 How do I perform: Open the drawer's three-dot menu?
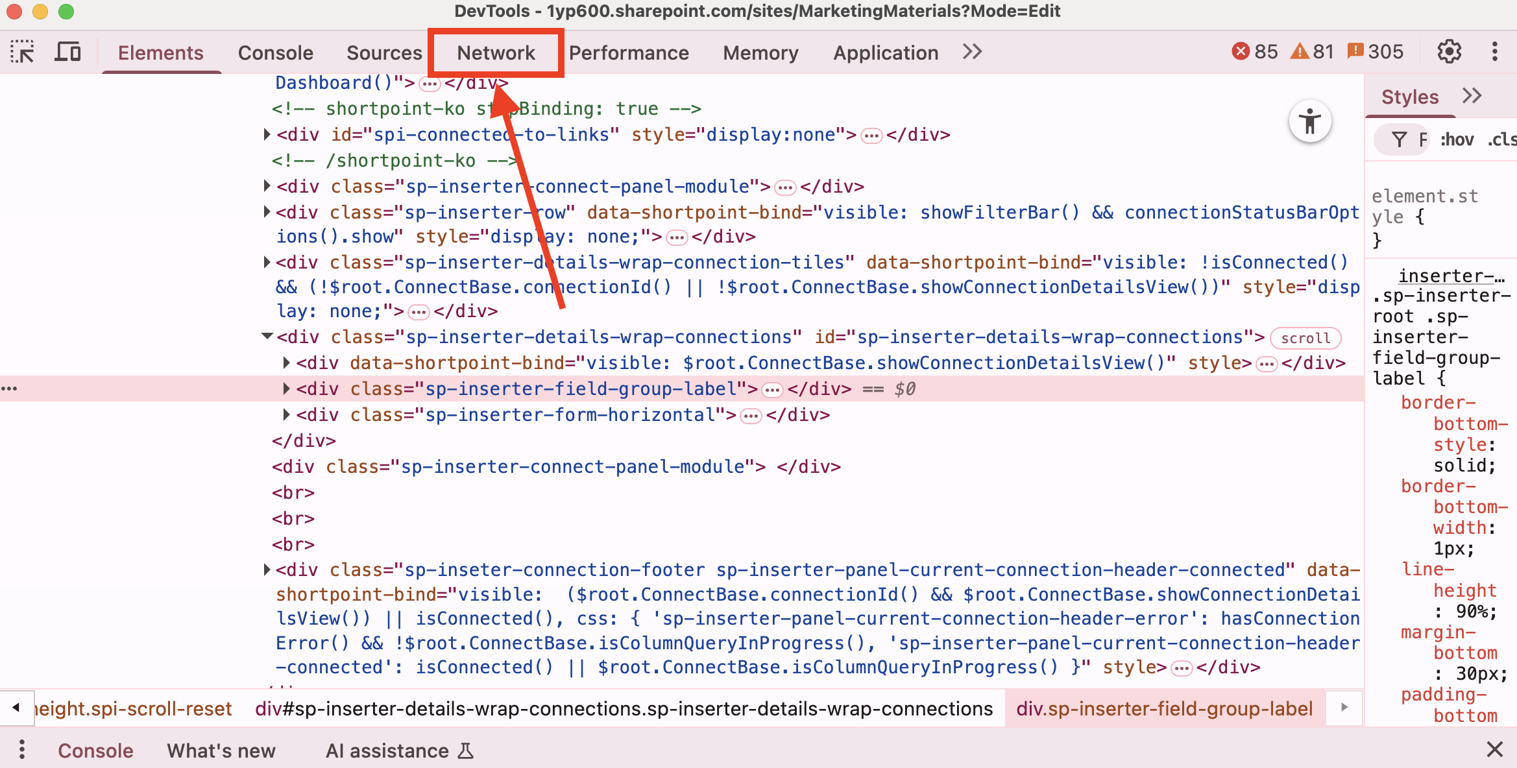coord(22,750)
